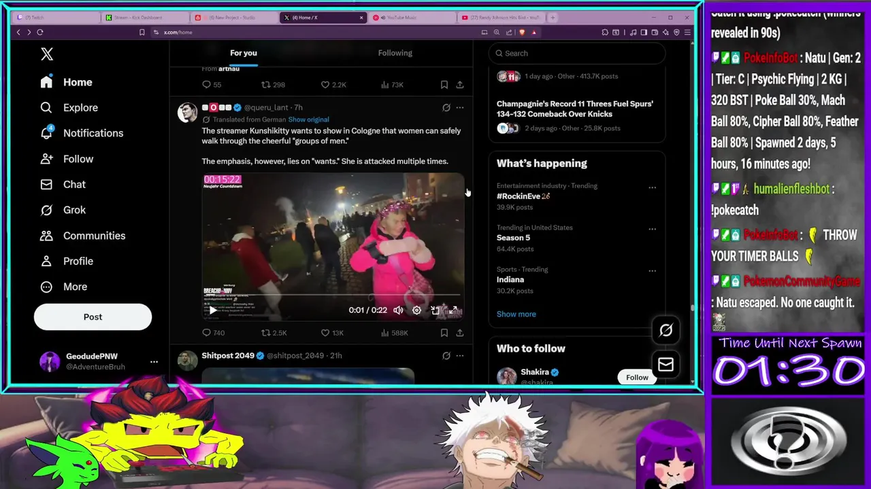Toggle picture-in-picture on the video

[435, 310]
